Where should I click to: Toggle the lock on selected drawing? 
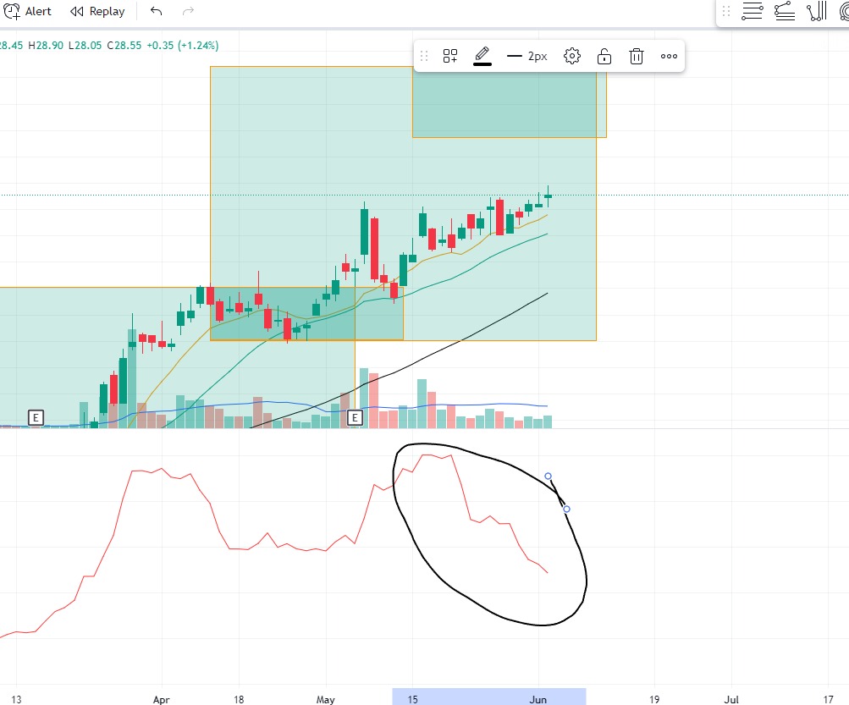(604, 56)
